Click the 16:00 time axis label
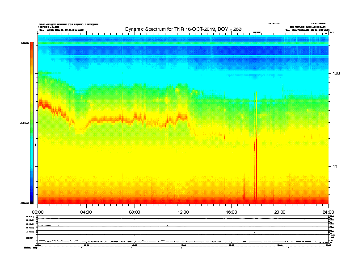The image size is (354, 273). pos(232,212)
